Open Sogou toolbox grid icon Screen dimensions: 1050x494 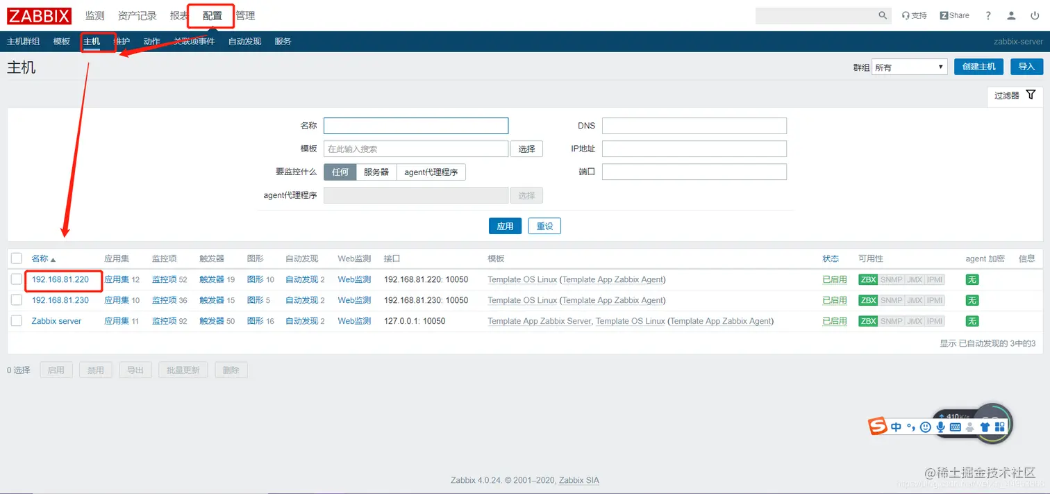click(1000, 427)
